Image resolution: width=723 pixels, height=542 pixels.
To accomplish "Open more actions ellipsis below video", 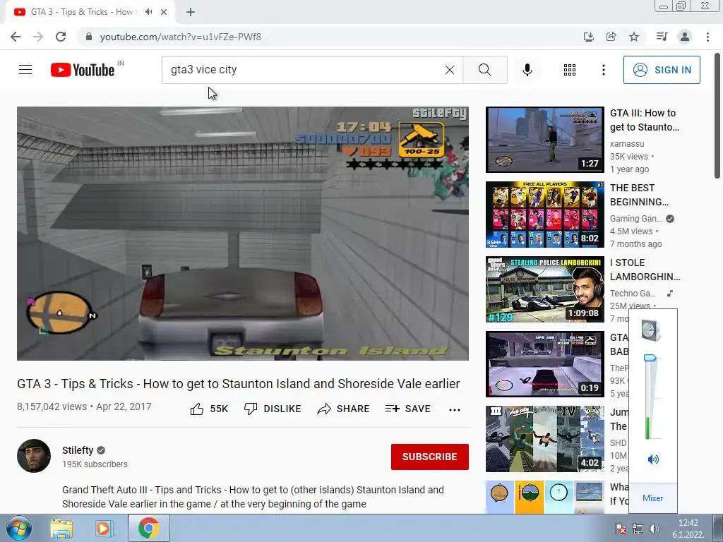I will (x=455, y=410).
